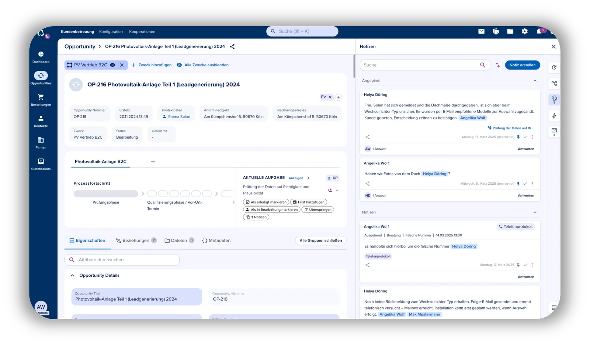This screenshot has height=345, width=590.
Task: Click Alle Gruppen schließen
Action: click(321, 240)
